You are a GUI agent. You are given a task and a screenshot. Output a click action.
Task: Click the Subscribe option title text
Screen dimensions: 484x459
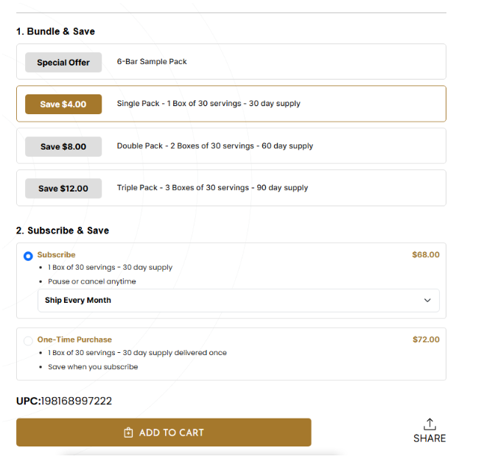(x=57, y=255)
